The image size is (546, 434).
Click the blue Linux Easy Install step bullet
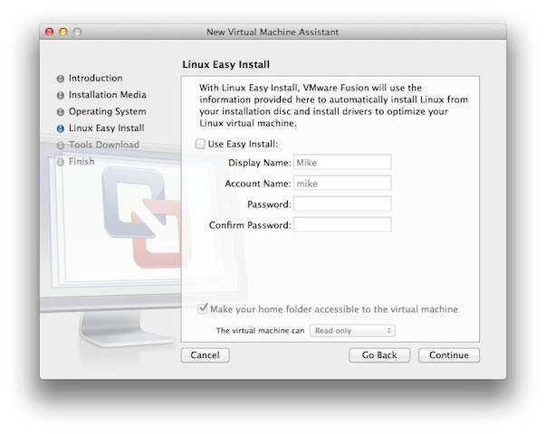click(61, 128)
